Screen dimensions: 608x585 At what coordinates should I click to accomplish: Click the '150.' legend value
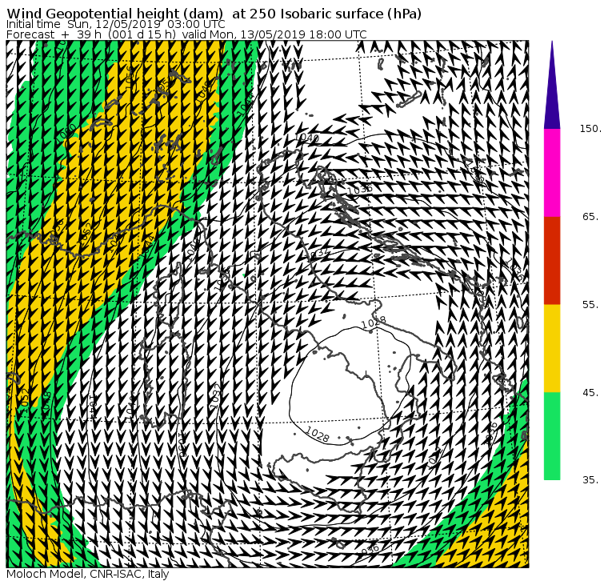click(590, 129)
